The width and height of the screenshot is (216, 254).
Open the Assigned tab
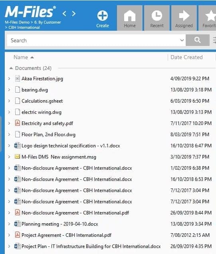pyautogui.click(x=184, y=18)
